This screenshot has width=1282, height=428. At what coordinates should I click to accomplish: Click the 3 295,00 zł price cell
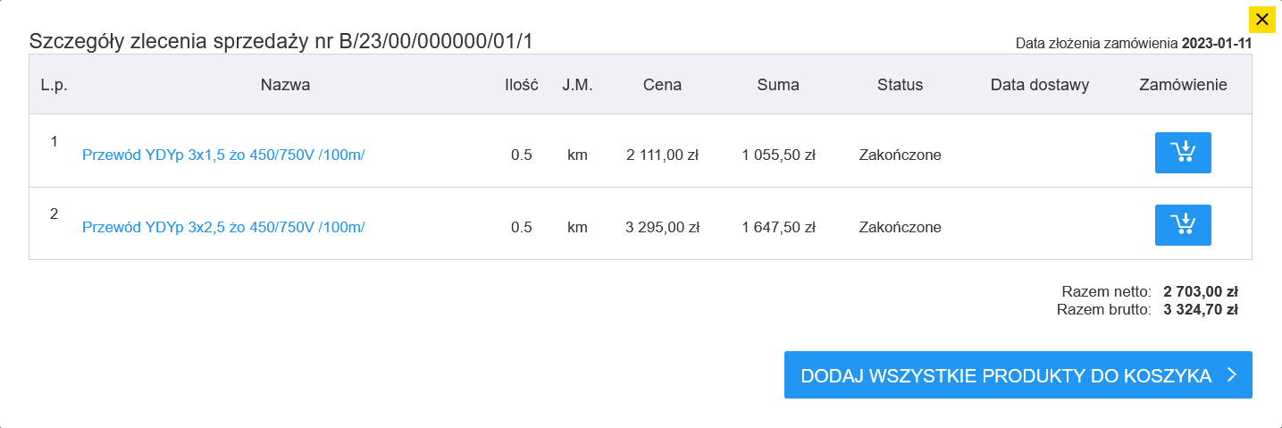[x=662, y=228]
